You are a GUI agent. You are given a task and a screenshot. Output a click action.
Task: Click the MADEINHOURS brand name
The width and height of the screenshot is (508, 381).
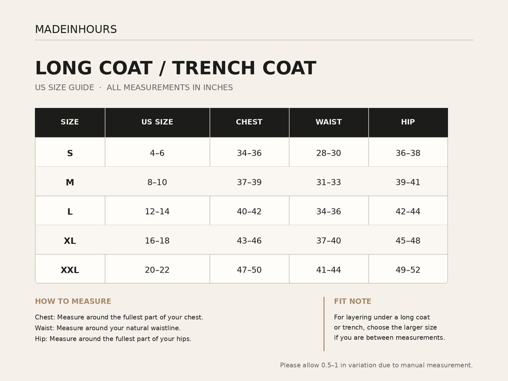coord(76,30)
